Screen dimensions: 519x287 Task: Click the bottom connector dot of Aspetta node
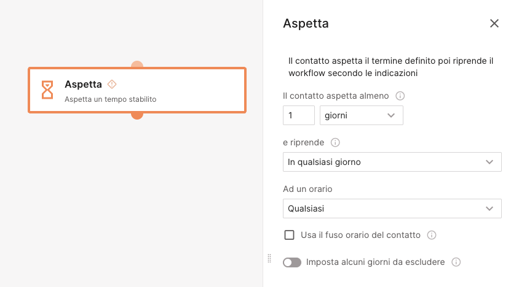(137, 115)
